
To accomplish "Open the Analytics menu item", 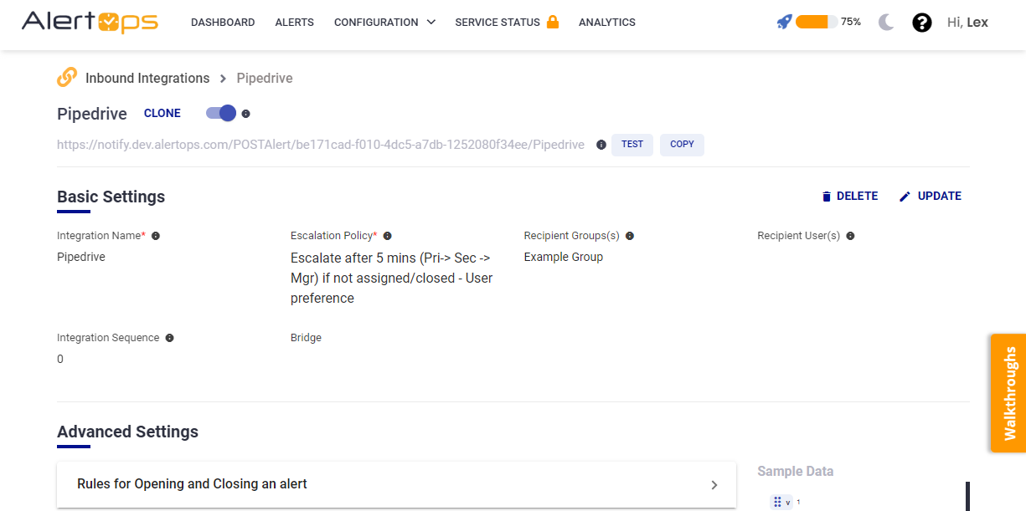I will (606, 23).
